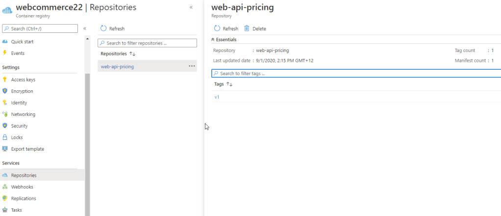Image resolution: width=501 pixels, height=216 pixels.
Task: Select the Encryption shield icon
Action: click(x=5, y=91)
